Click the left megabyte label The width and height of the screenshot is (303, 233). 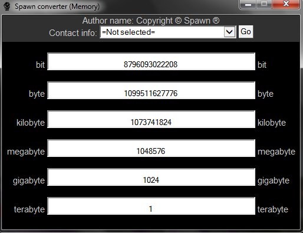coord(26,152)
